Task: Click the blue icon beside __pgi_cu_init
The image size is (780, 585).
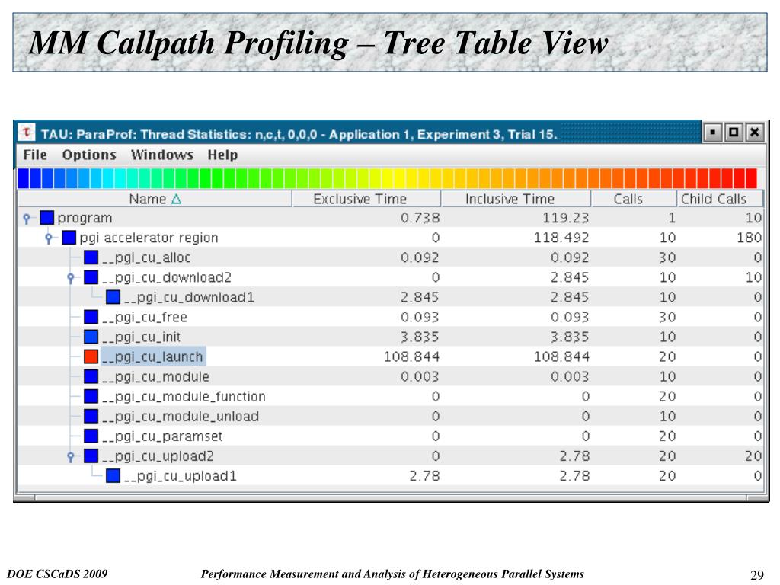Action: pos(91,337)
